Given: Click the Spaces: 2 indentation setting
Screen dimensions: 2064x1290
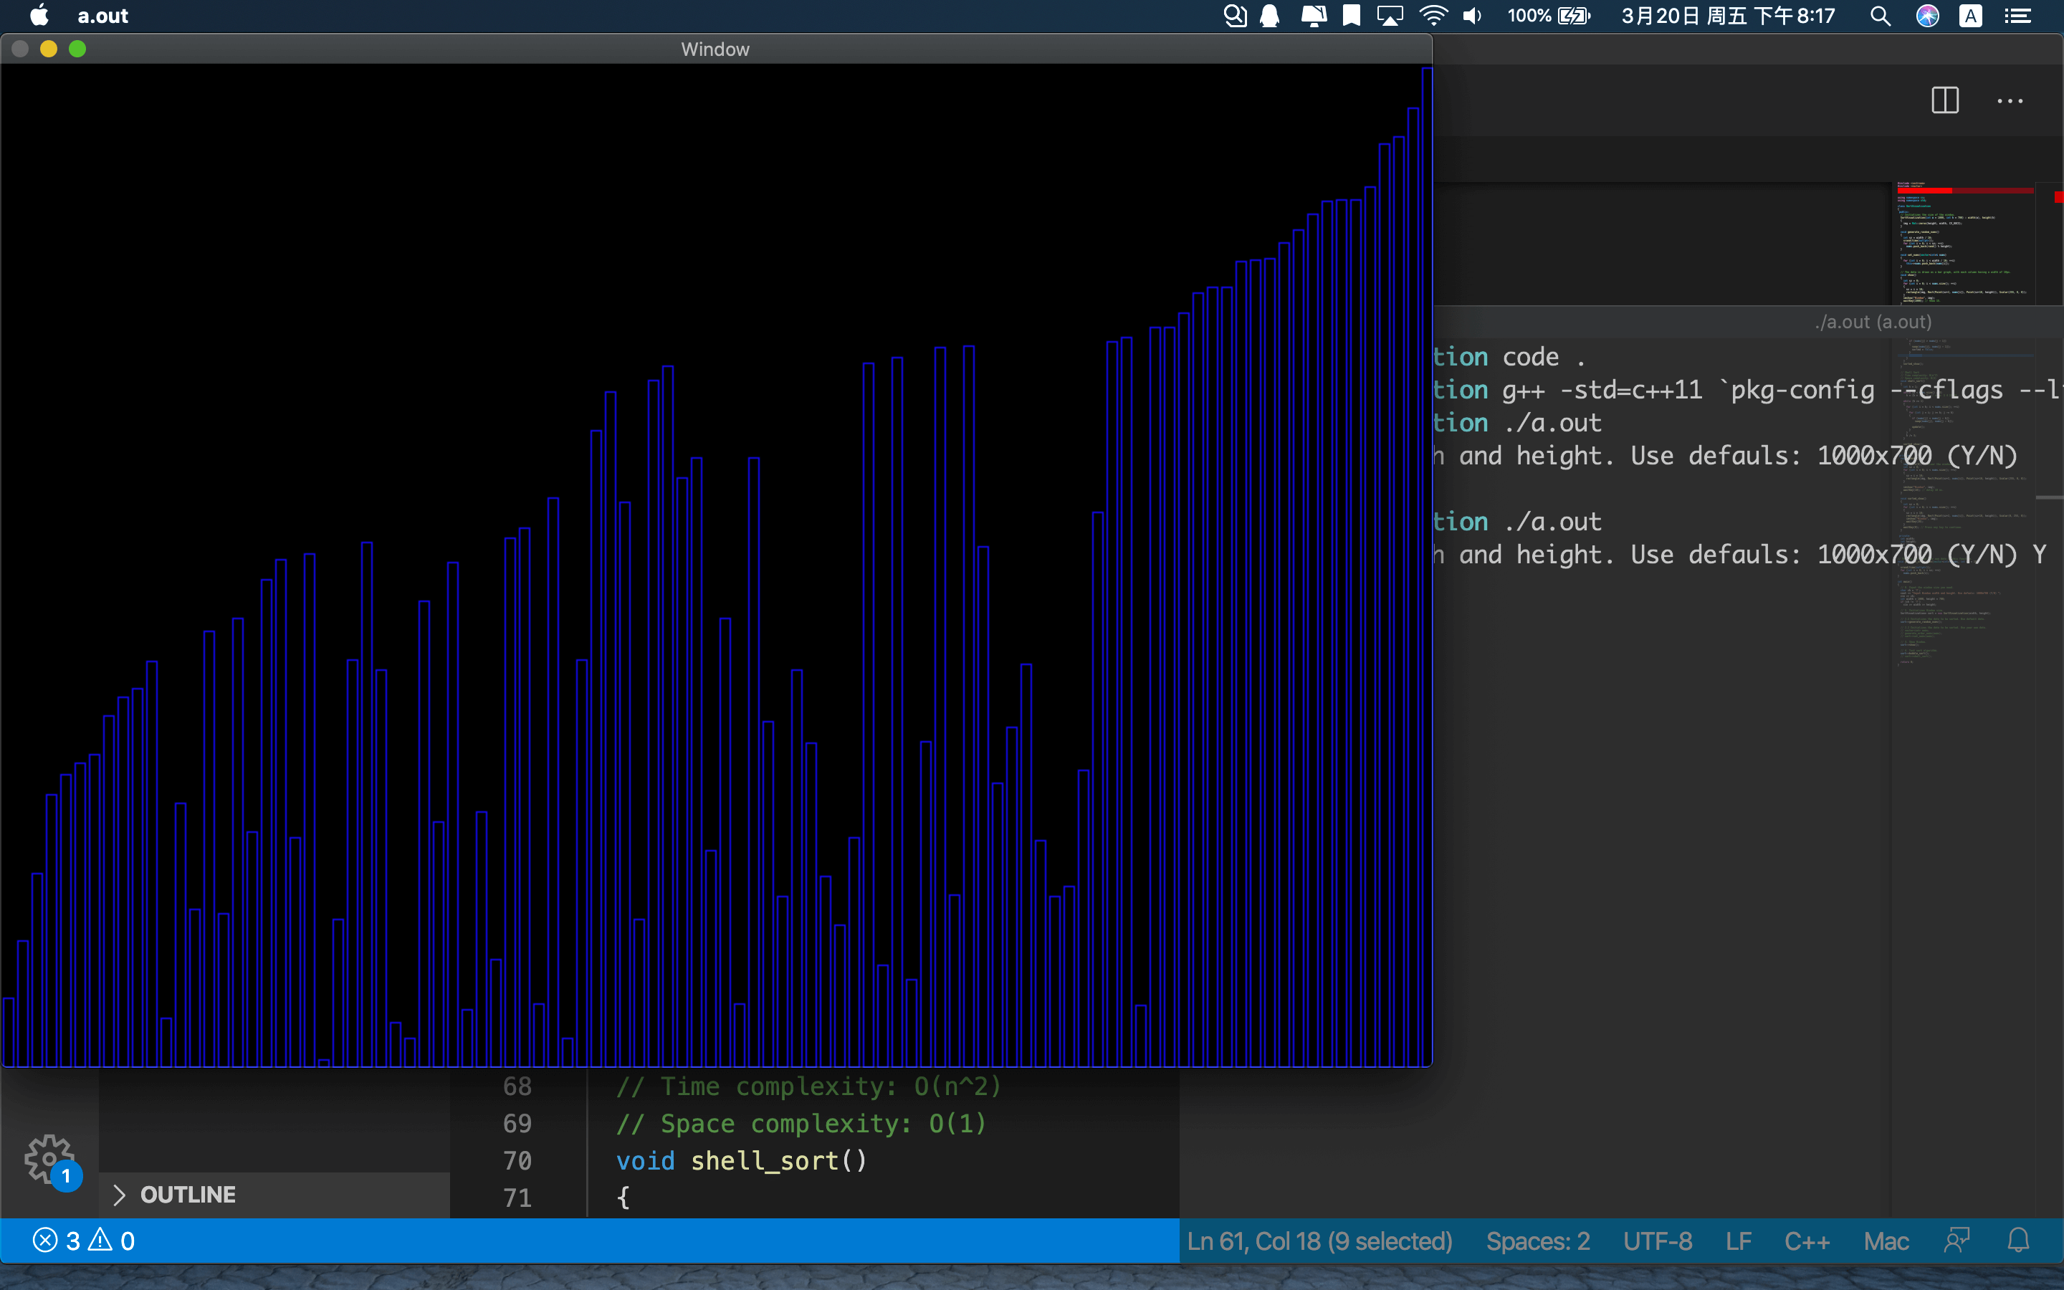Looking at the screenshot, I should pos(1538,1241).
